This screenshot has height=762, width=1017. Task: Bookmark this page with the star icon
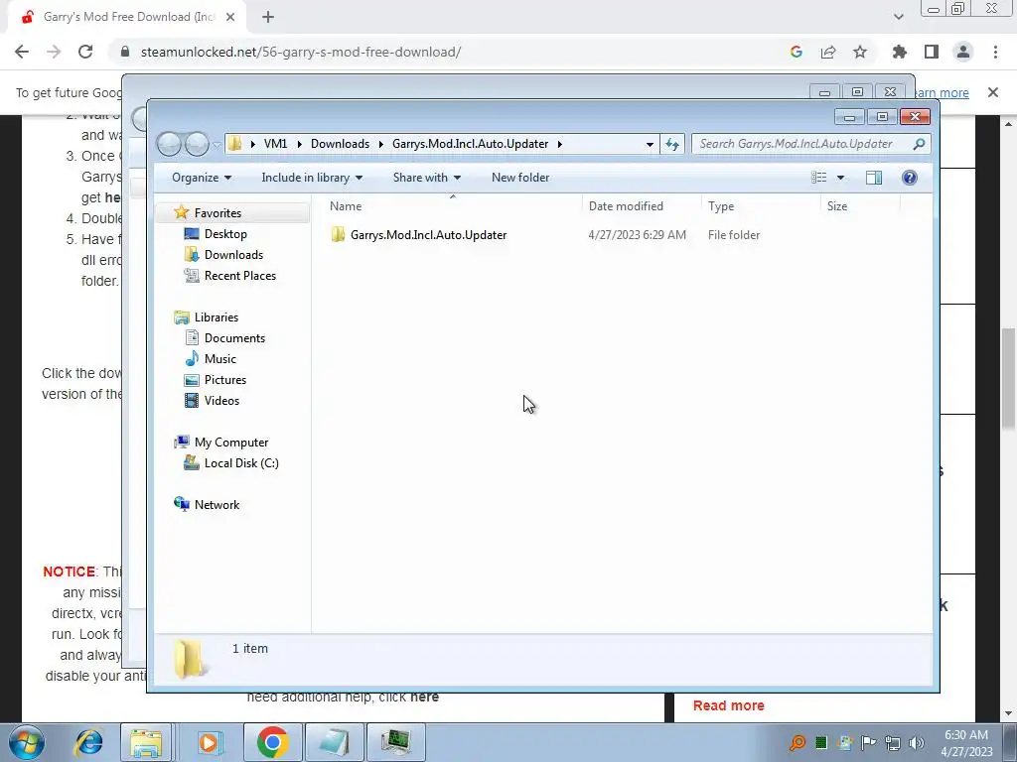click(860, 52)
